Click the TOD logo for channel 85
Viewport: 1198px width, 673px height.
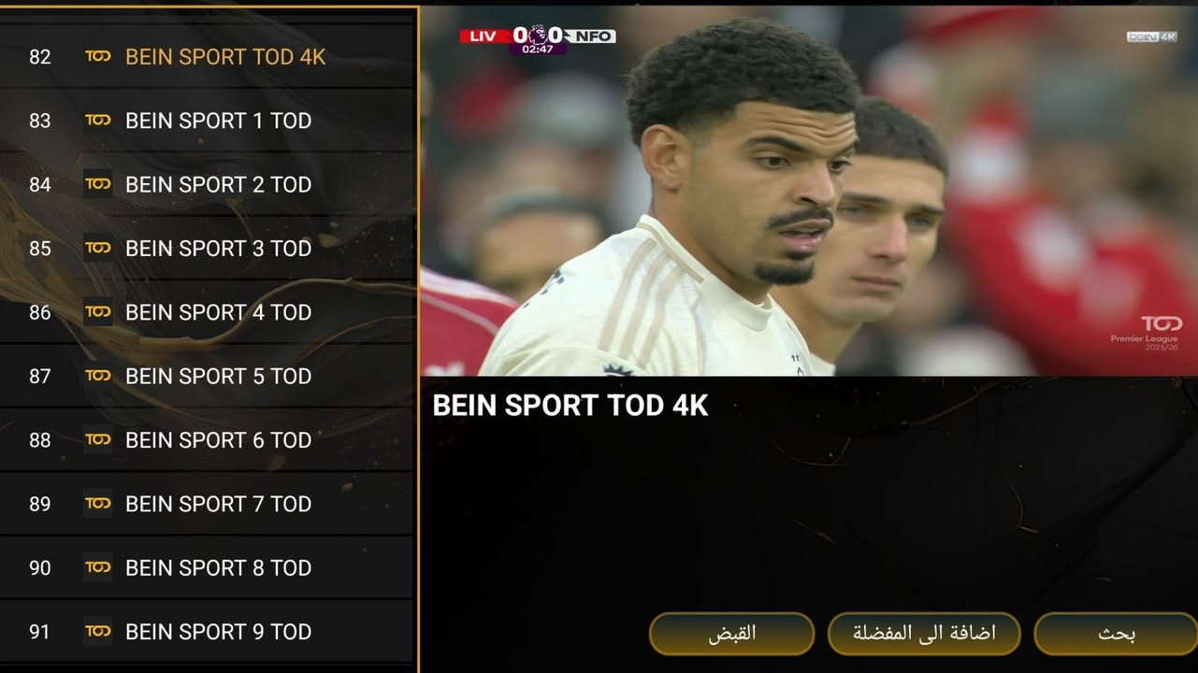point(98,248)
